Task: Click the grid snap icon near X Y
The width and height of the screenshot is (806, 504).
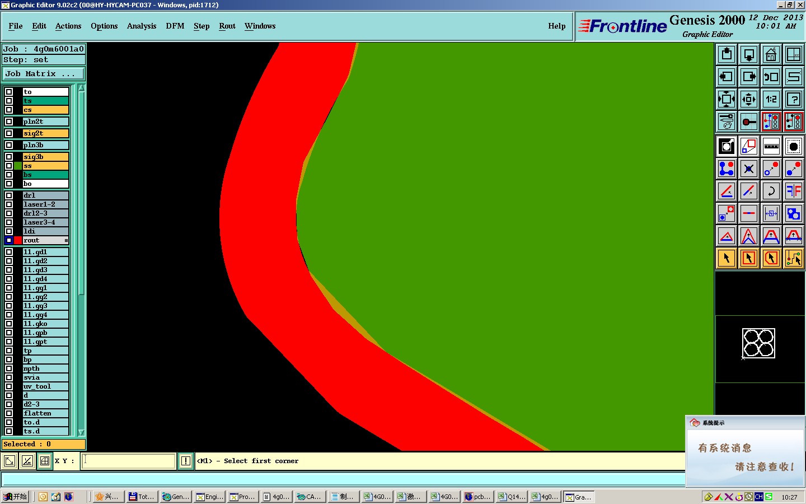Action: [45, 461]
